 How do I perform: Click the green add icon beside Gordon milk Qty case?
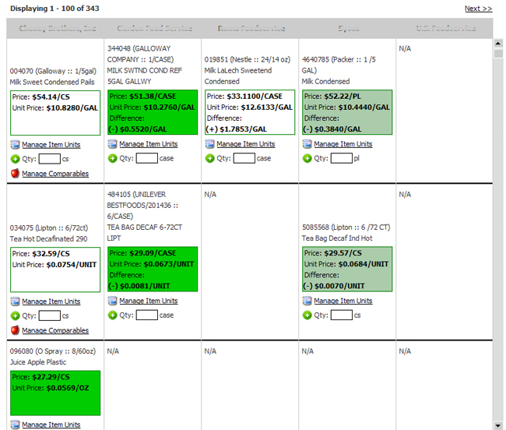click(x=112, y=158)
